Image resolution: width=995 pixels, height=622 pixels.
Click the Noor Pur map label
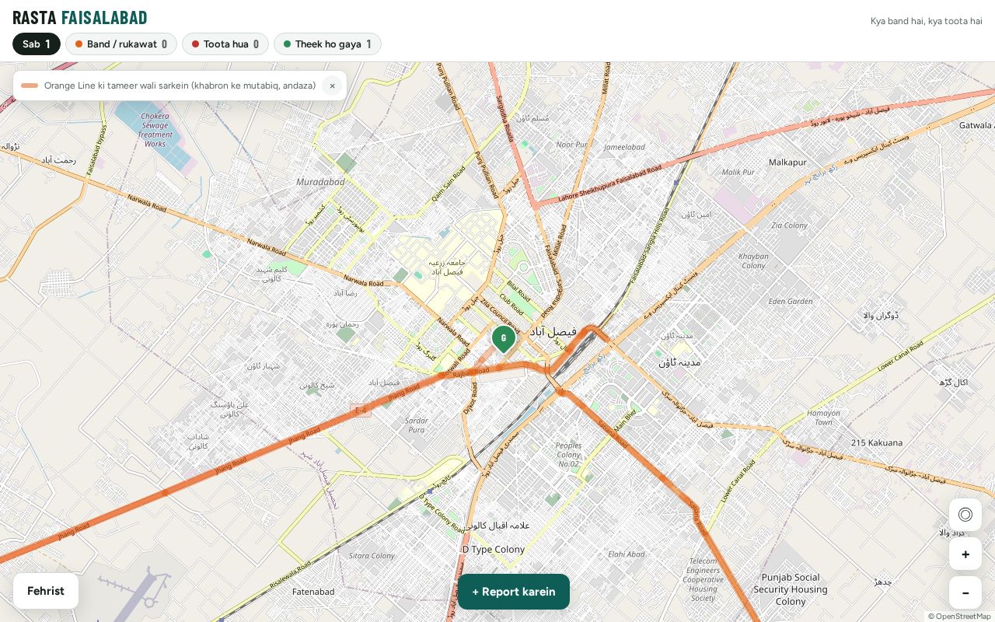tap(572, 145)
